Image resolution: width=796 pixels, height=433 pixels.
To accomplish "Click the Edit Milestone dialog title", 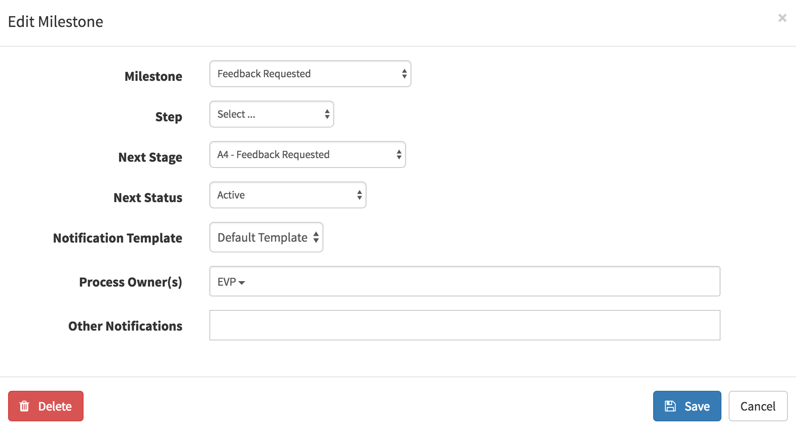I will [x=56, y=21].
